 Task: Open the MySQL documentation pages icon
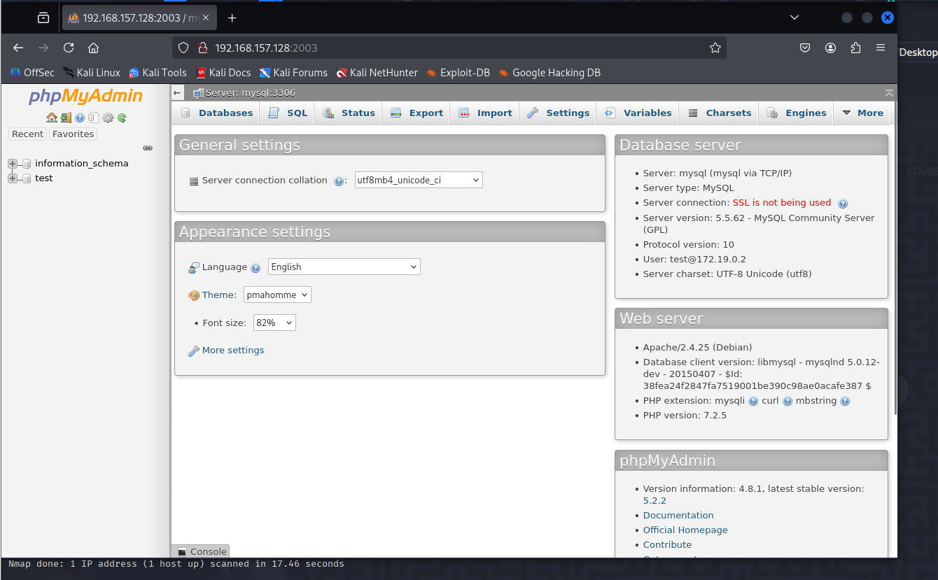coord(94,118)
